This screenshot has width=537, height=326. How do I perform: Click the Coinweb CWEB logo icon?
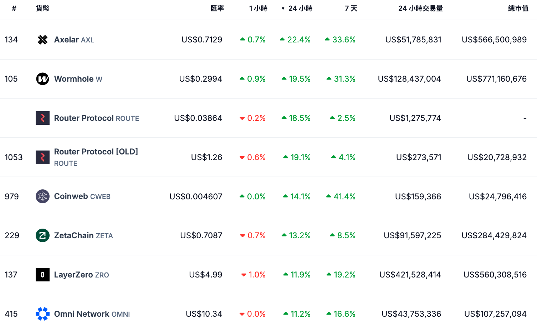point(42,197)
